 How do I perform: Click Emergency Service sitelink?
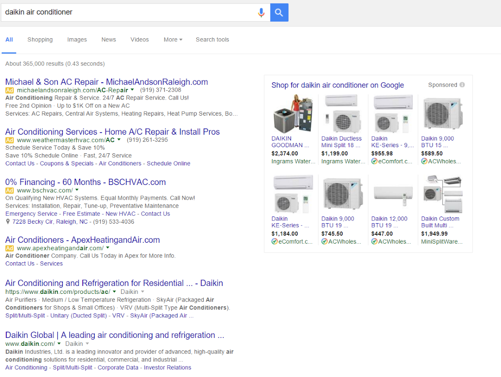coord(31,214)
